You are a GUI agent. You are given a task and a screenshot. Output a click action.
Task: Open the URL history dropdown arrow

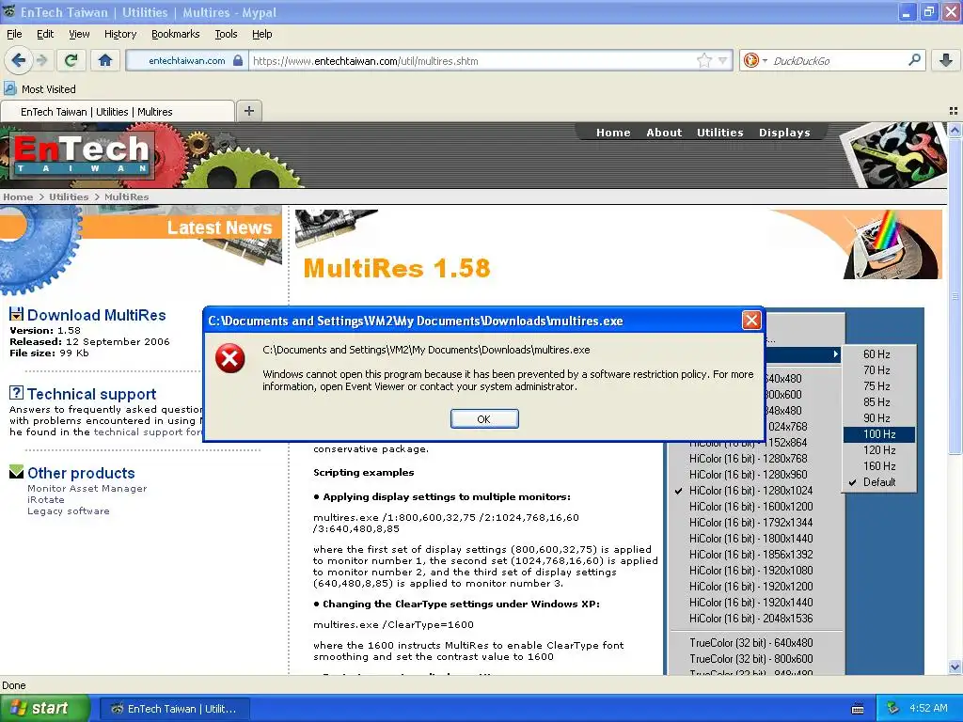point(723,60)
